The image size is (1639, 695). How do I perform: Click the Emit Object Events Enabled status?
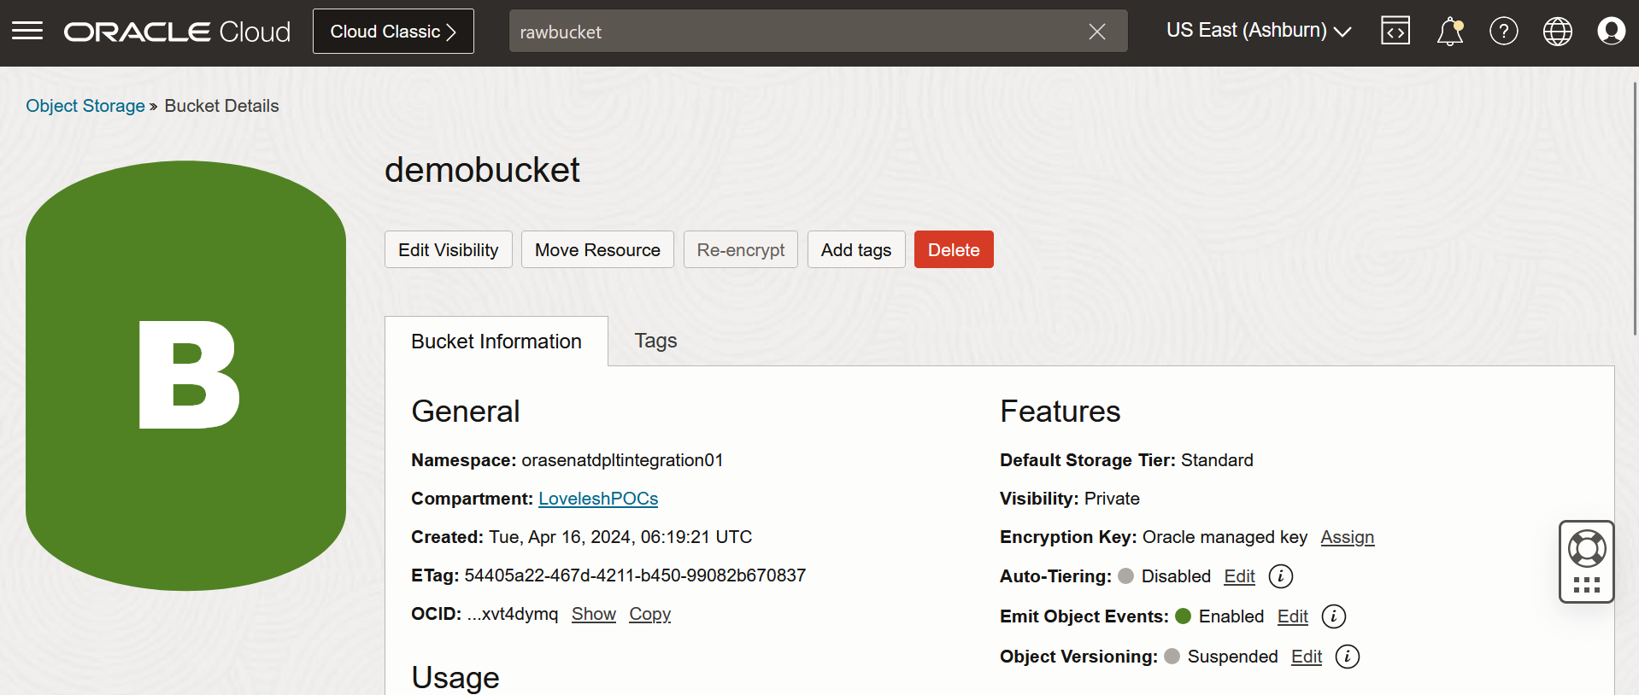(1219, 616)
